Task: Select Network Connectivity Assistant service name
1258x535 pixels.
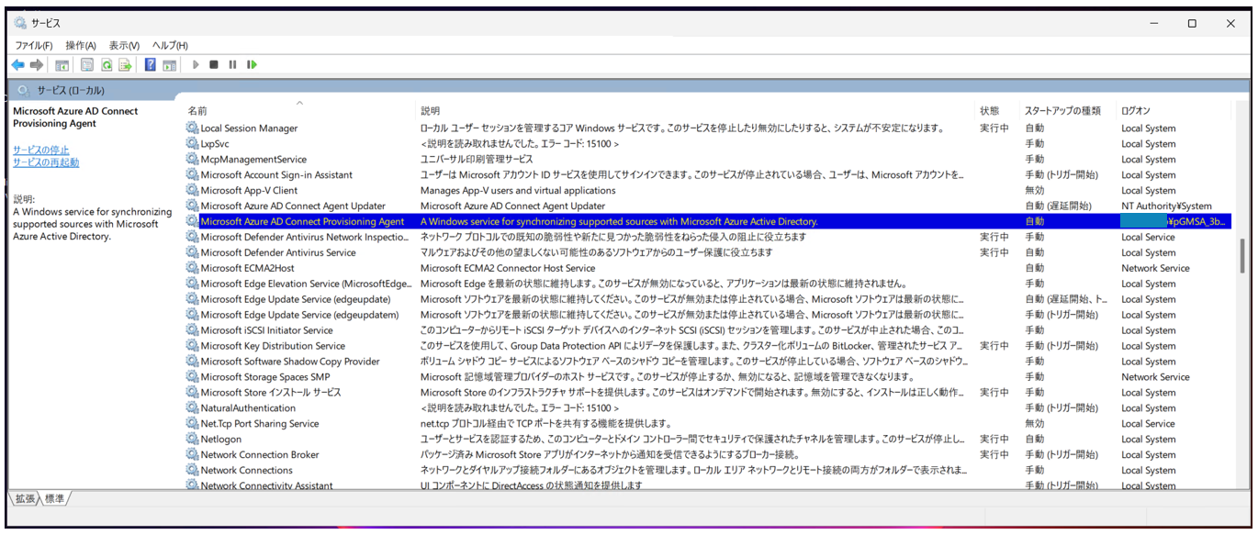Action: pyautogui.click(x=267, y=485)
